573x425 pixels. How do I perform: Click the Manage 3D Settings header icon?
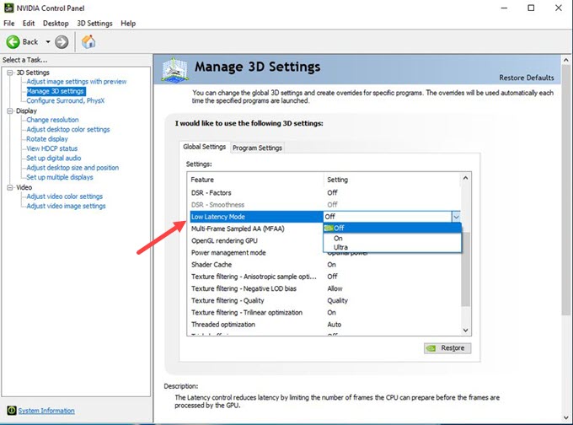[x=174, y=69]
